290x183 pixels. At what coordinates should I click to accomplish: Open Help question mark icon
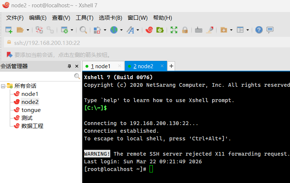coord(259,30)
